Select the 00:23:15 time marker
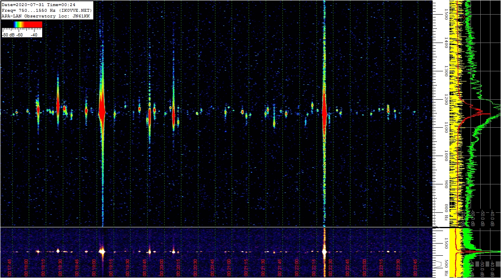The width and height of the screenshot is (501, 278). coord(381,268)
